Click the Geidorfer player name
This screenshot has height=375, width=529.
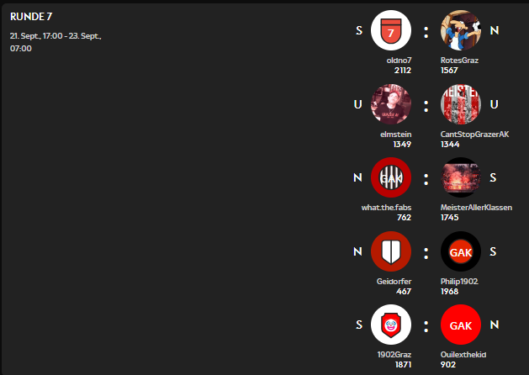394,281
